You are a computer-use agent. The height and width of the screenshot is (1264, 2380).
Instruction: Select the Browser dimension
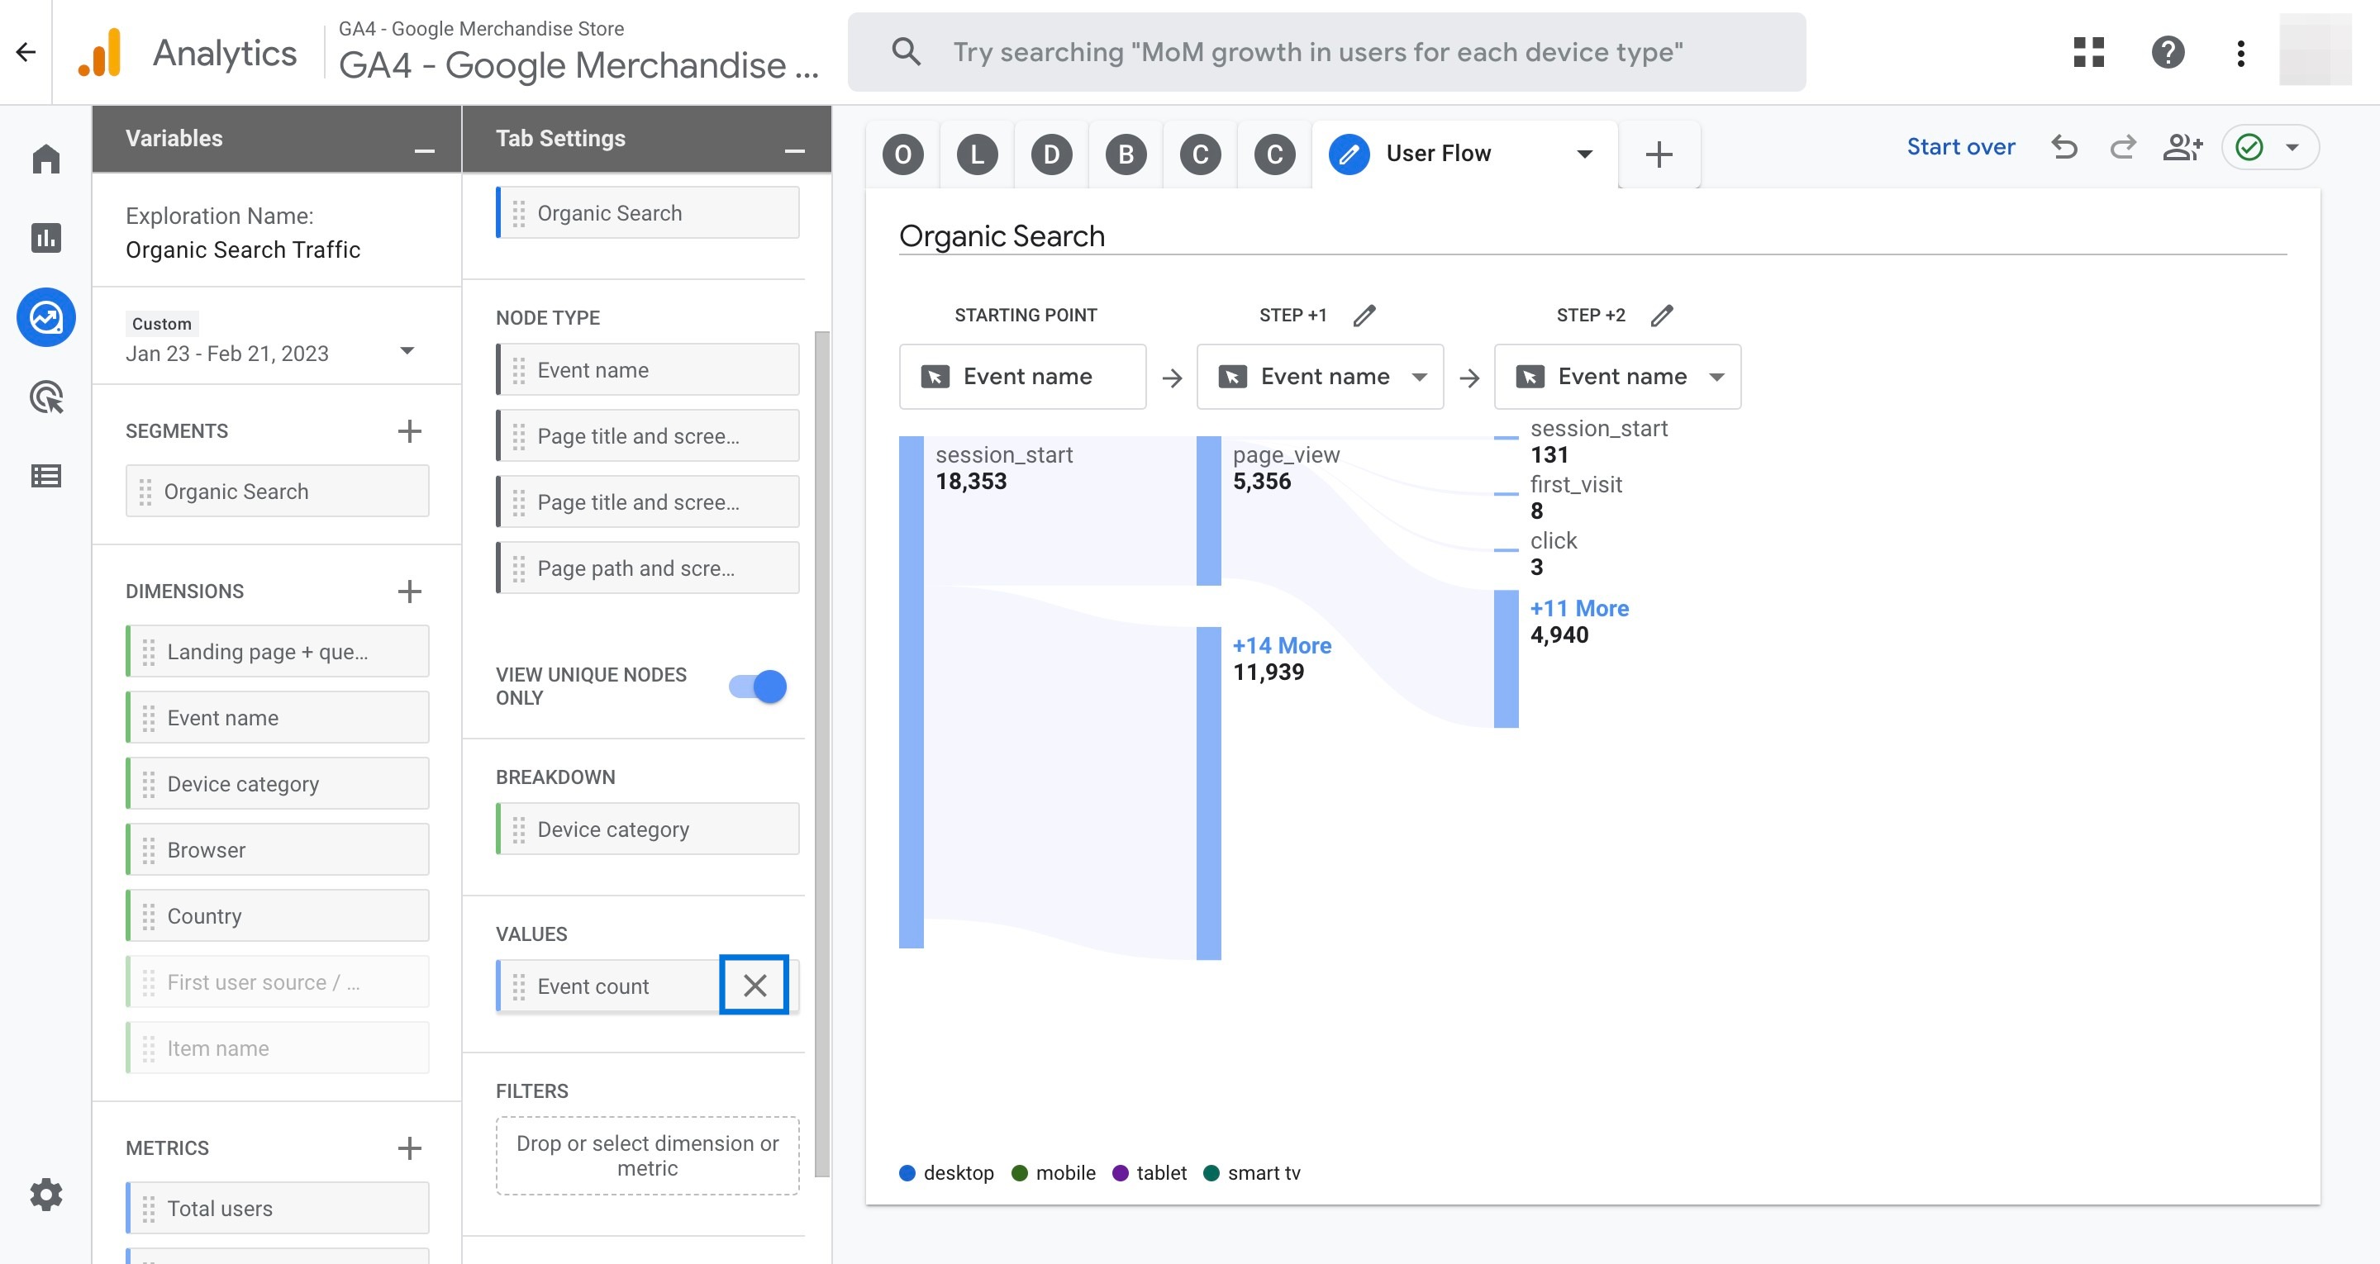coord(277,850)
